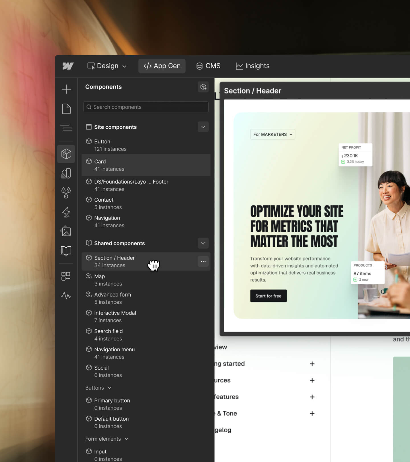The image size is (410, 462).
Task: Open App Gen mode
Action: pyautogui.click(x=162, y=66)
